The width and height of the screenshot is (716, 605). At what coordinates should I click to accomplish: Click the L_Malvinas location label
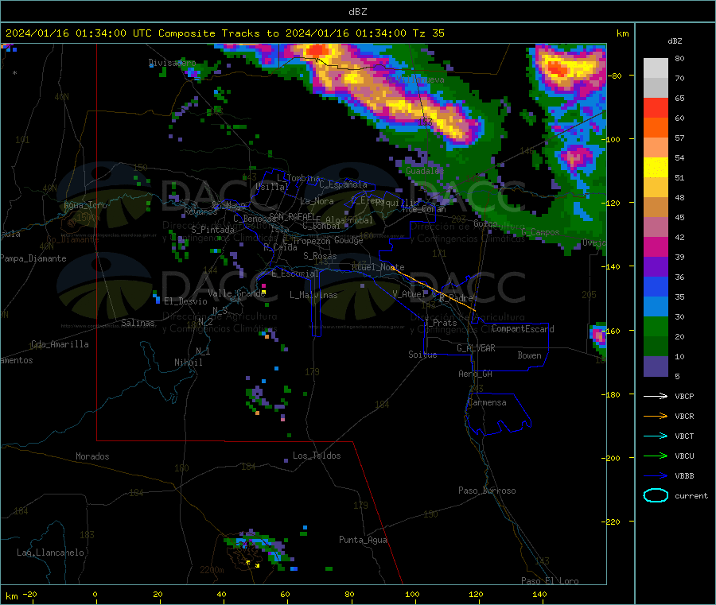pos(313,295)
